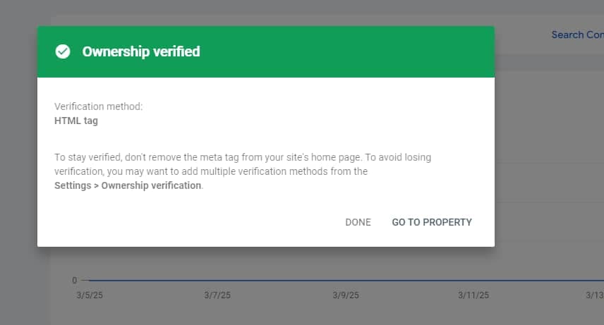This screenshot has width=604, height=325.
Task: Click the To stay verified paragraph
Action: coord(243,171)
